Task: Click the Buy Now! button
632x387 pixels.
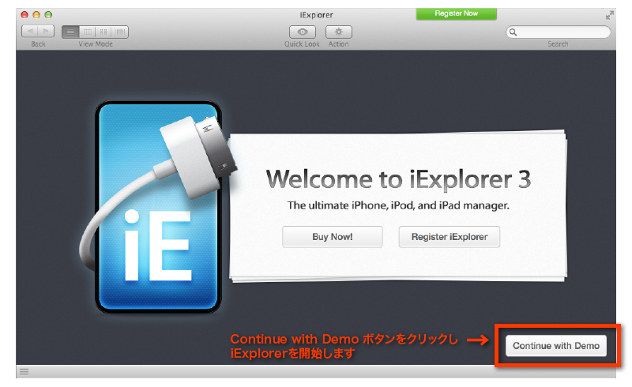Action: point(333,237)
